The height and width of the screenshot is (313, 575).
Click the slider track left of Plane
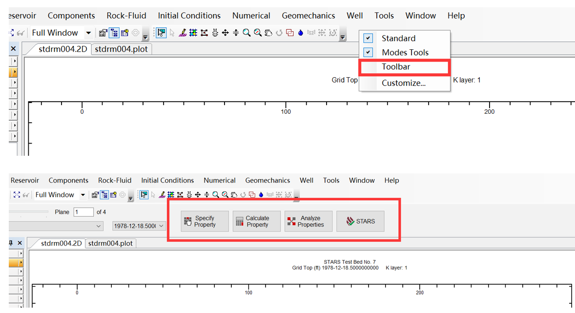click(x=28, y=212)
